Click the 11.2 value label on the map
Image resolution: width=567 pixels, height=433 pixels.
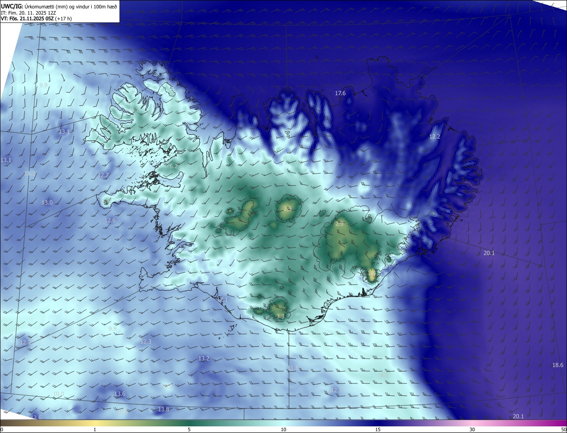pyautogui.click(x=30, y=173)
